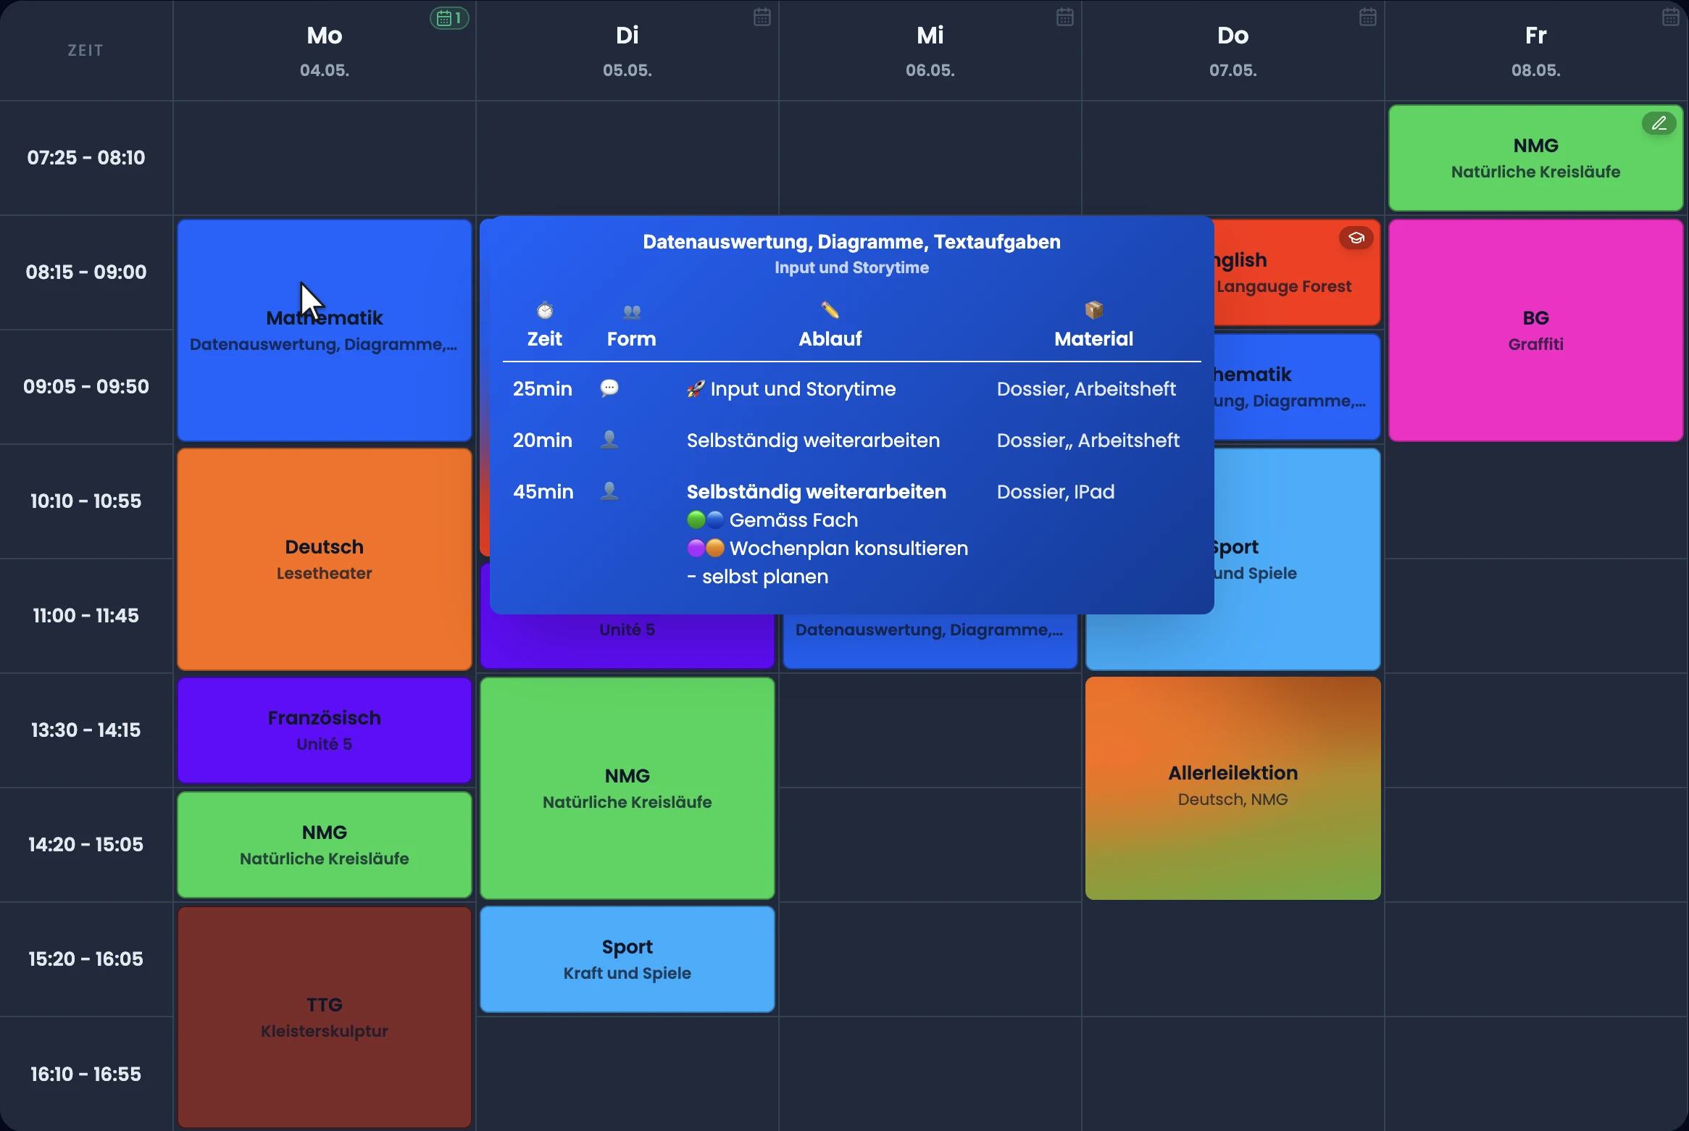Open Thursday's calendar icon in header
The width and height of the screenshot is (1689, 1131).
(1367, 17)
